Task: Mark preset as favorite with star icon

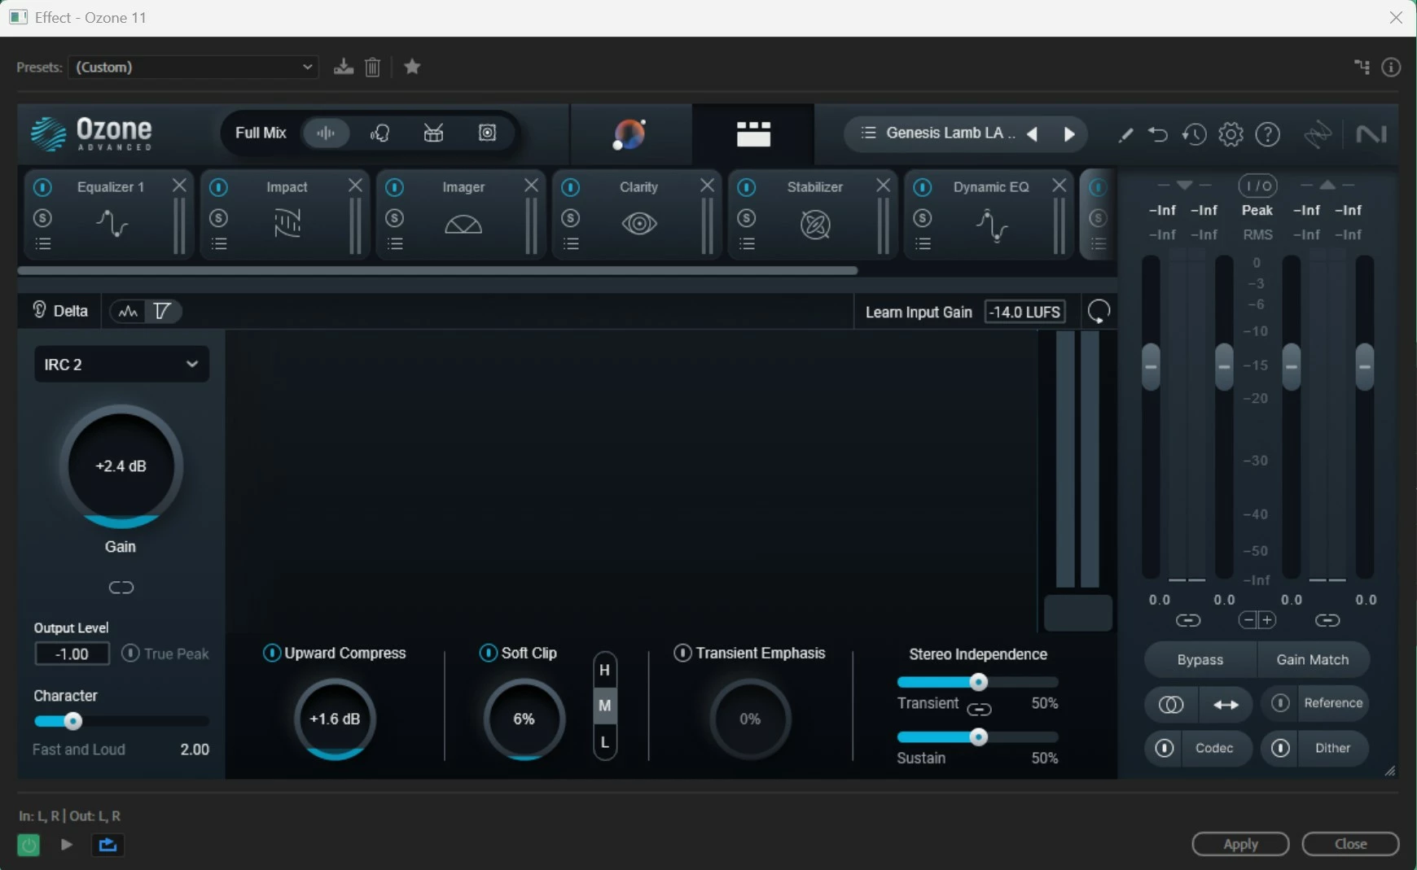Action: [x=412, y=67]
